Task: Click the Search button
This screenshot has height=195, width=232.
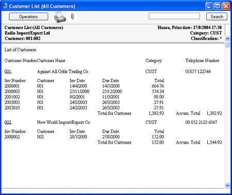Action: 216,17
